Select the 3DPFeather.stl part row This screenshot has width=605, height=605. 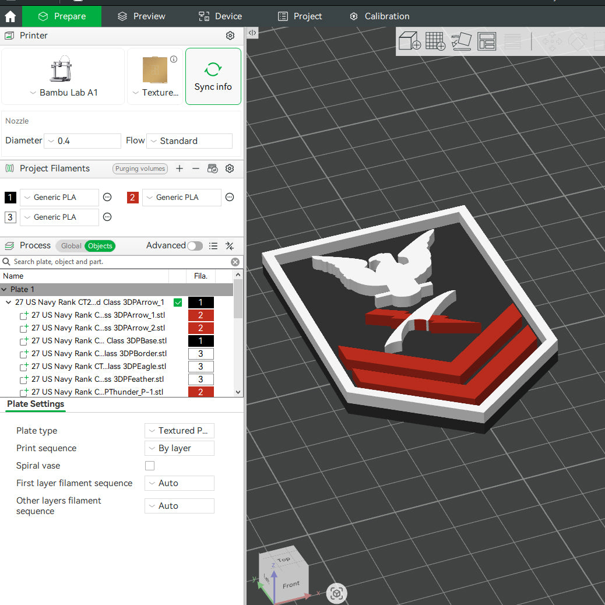(x=117, y=379)
